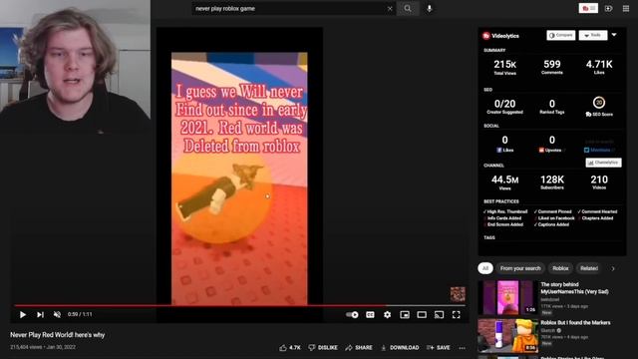The image size is (638, 359).
Task: Open the player settings gear
Action: [388, 315]
